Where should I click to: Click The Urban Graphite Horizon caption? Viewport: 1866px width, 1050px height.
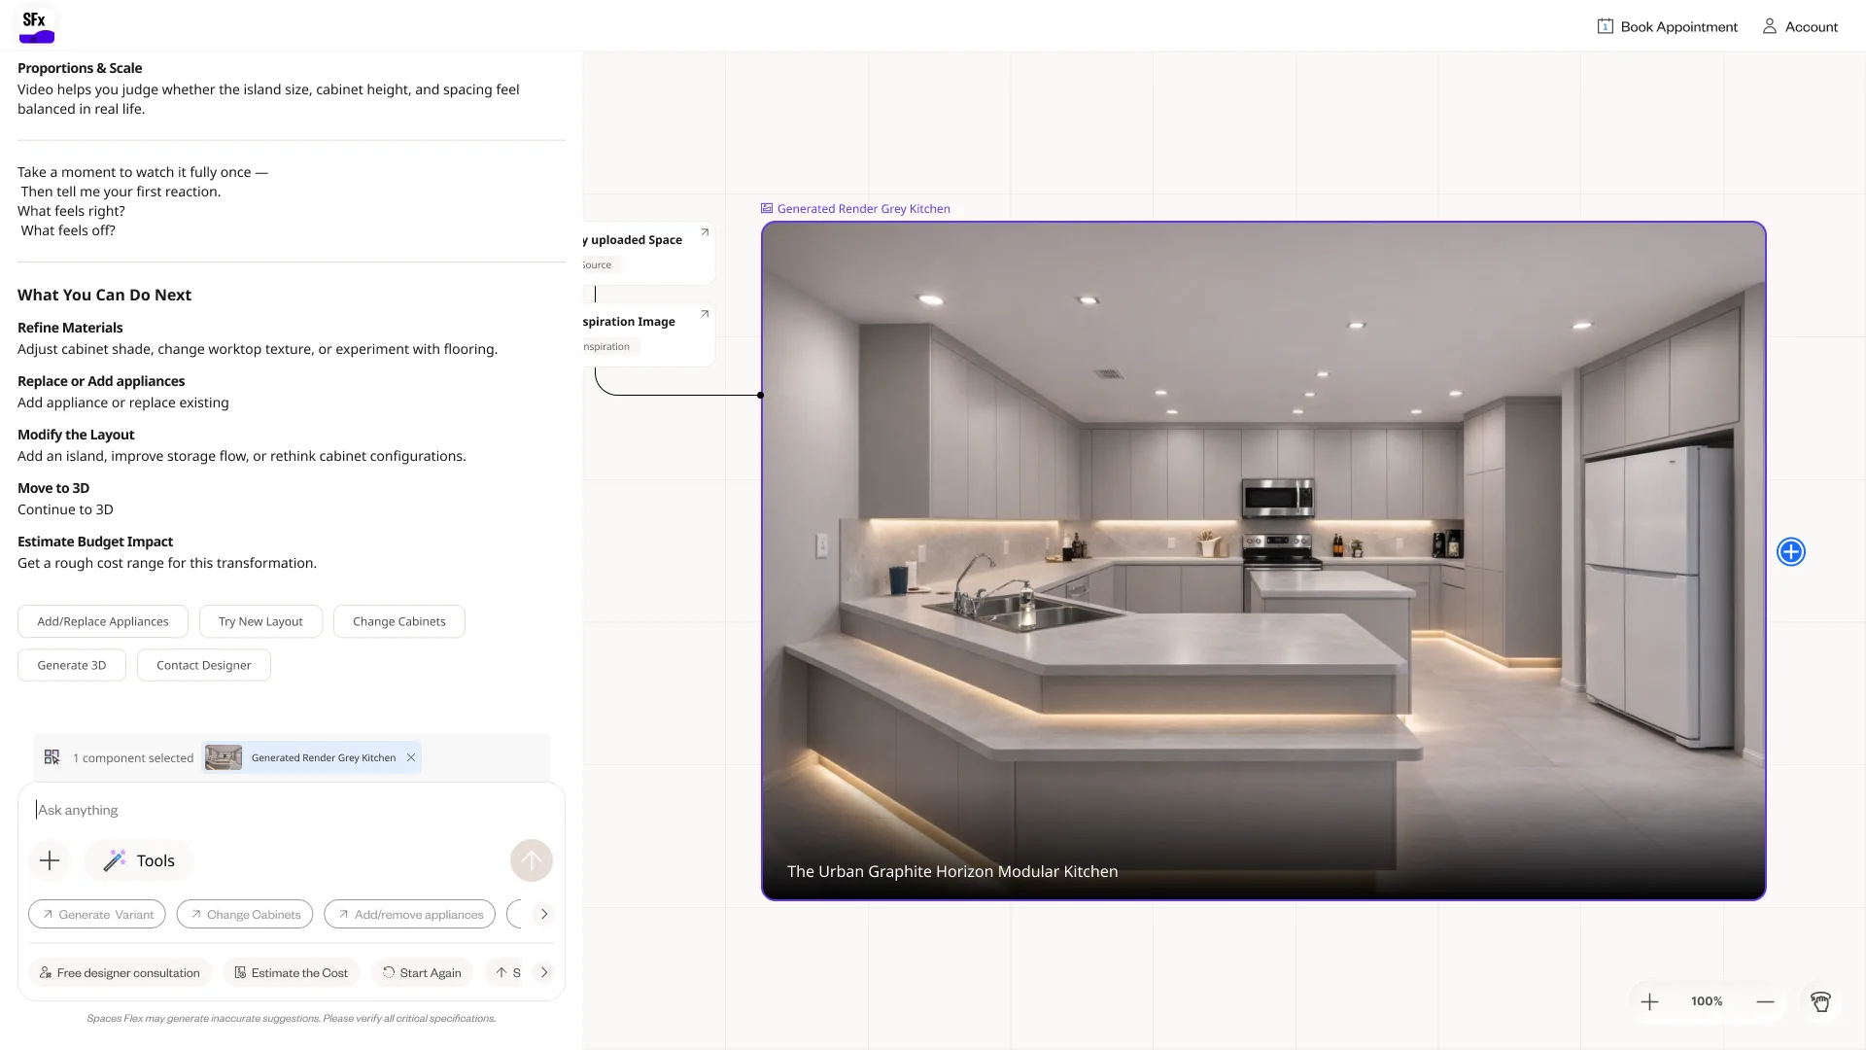tap(952, 871)
